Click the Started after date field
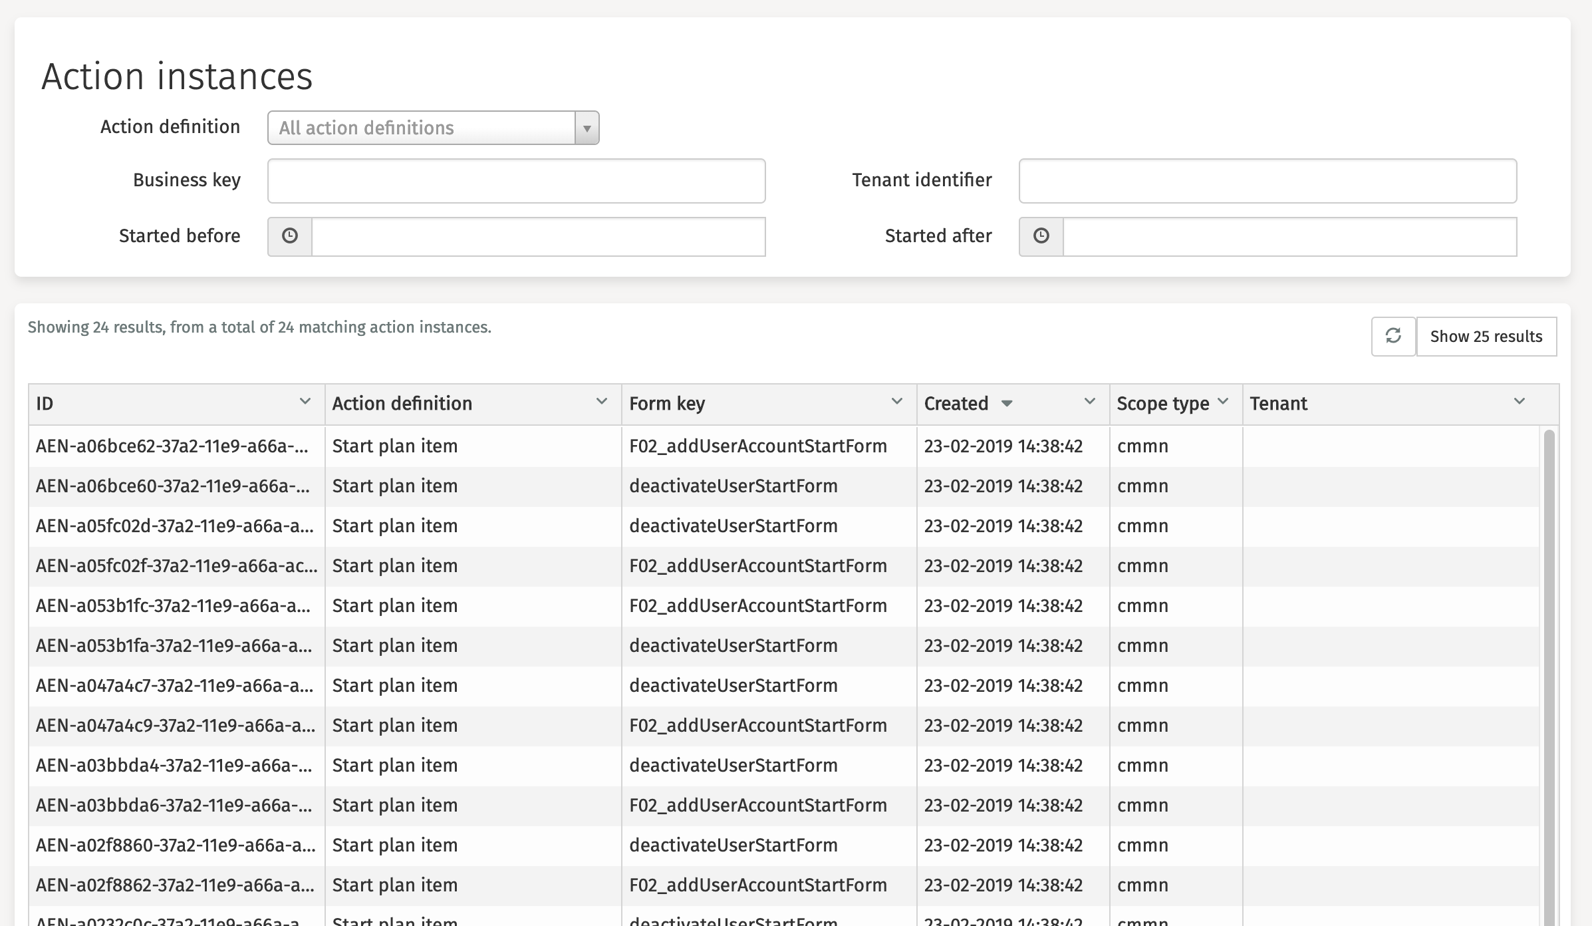Viewport: 1592px width, 926px height. tap(1290, 235)
